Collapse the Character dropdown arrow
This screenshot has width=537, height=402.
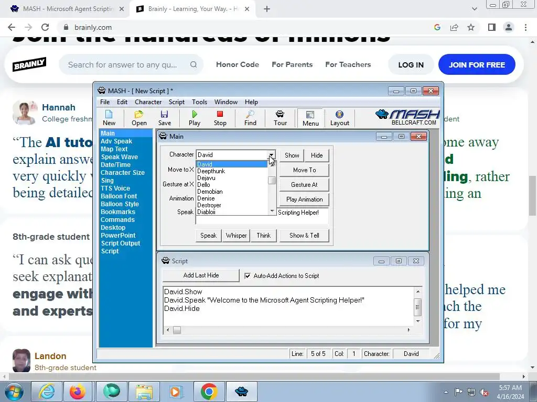272,155
